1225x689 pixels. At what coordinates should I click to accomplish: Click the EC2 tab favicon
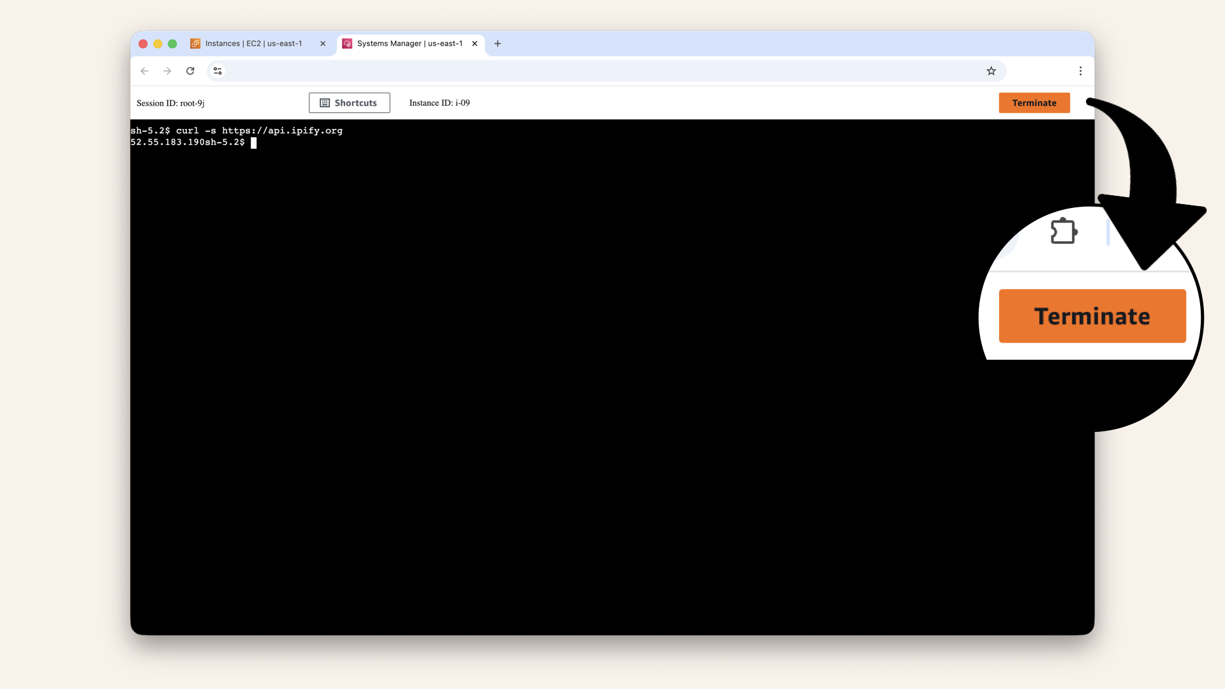195,43
